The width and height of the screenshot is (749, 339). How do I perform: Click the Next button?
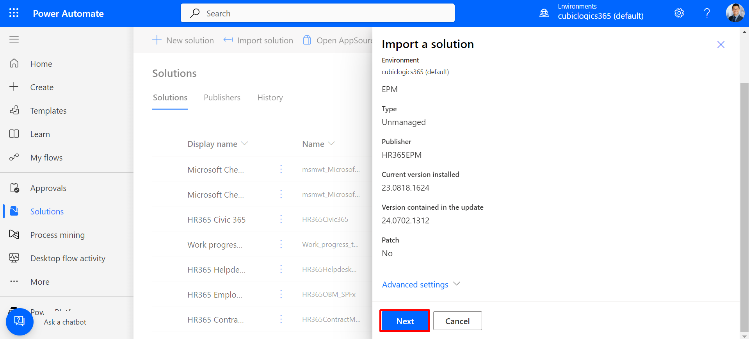coord(405,321)
